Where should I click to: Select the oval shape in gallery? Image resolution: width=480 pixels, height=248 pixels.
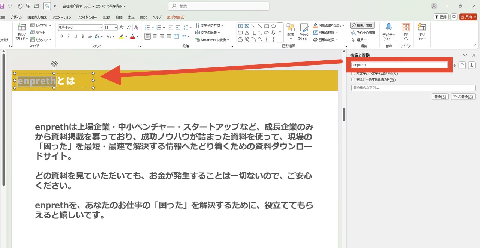click(273, 26)
